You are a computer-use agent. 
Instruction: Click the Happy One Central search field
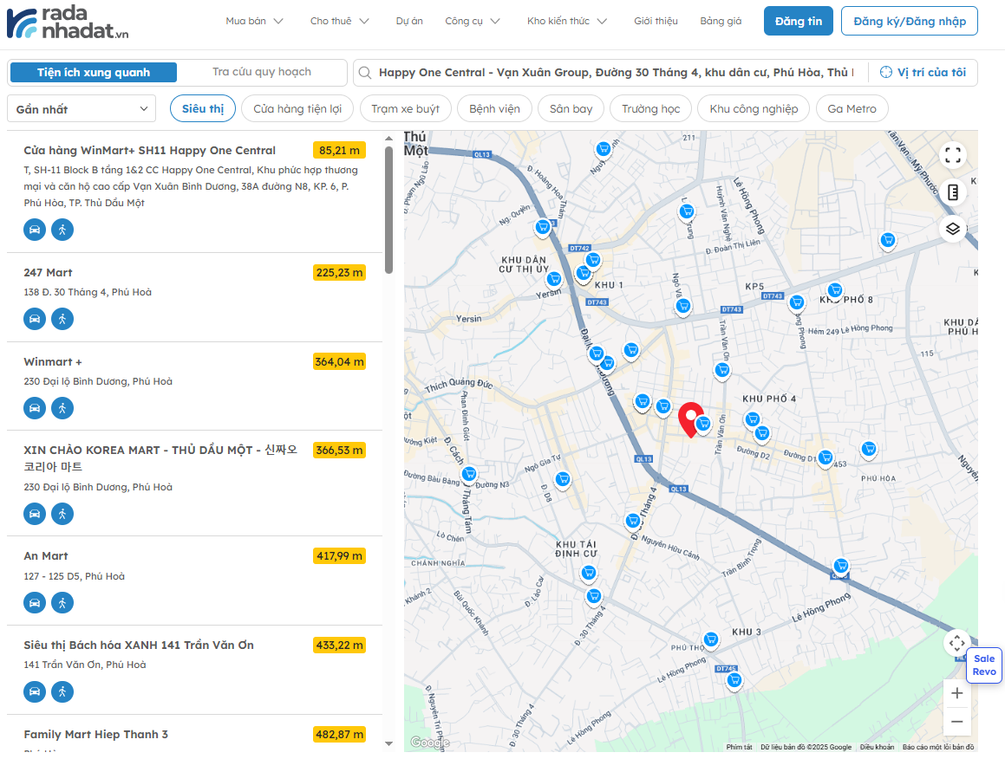(x=616, y=73)
